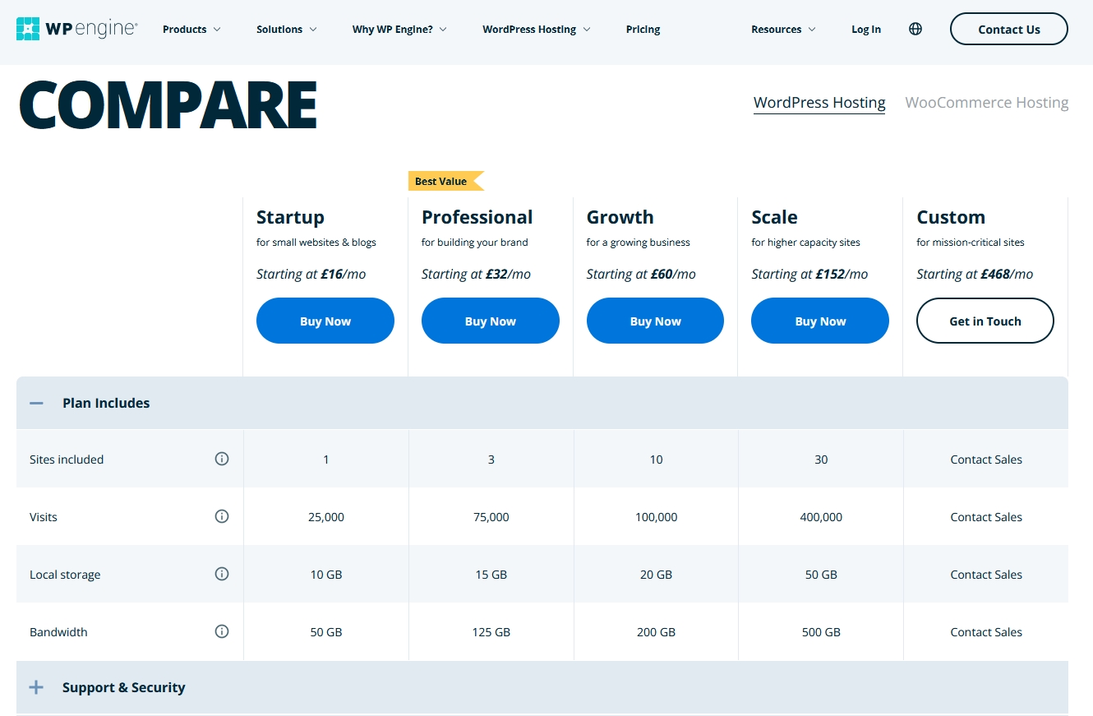Click the 100,000 visits cell
This screenshot has width=1093, height=716.
656,517
